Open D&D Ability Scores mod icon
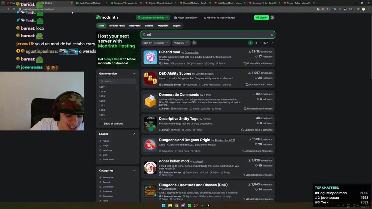This screenshot has width=372, height=209. point(150,78)
